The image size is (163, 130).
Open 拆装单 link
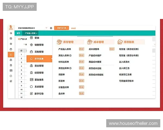pyautogui.click(x=62, y=81)
